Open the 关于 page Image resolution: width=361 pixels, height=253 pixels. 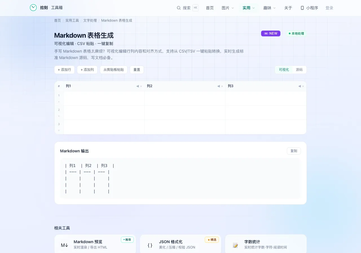[x=288, y=8]
